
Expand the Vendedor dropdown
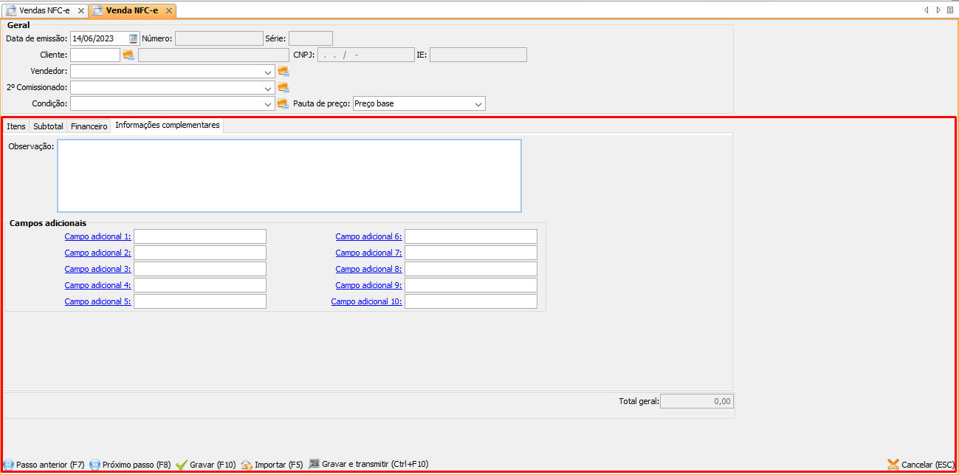click(x=268, y=72)
